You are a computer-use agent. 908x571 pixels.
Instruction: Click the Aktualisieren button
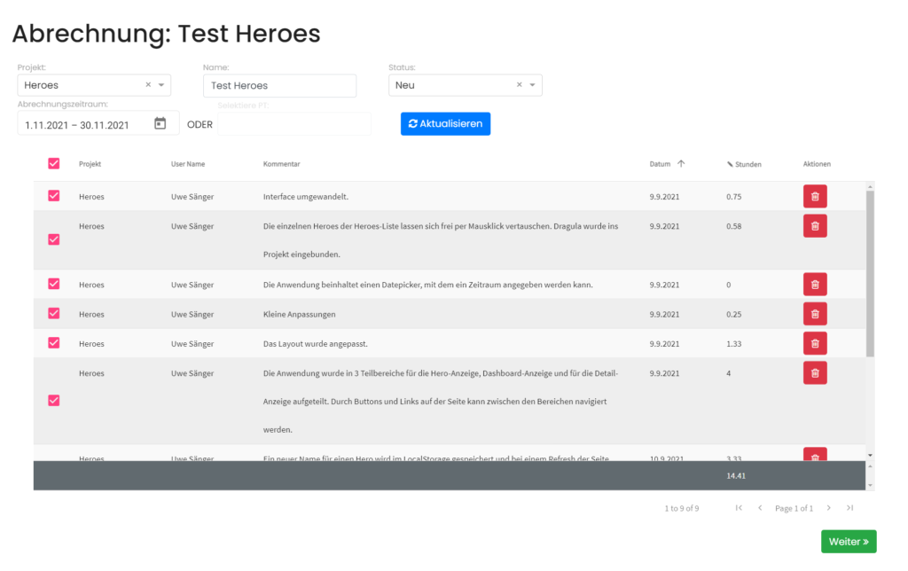click(x=445, y=124)
